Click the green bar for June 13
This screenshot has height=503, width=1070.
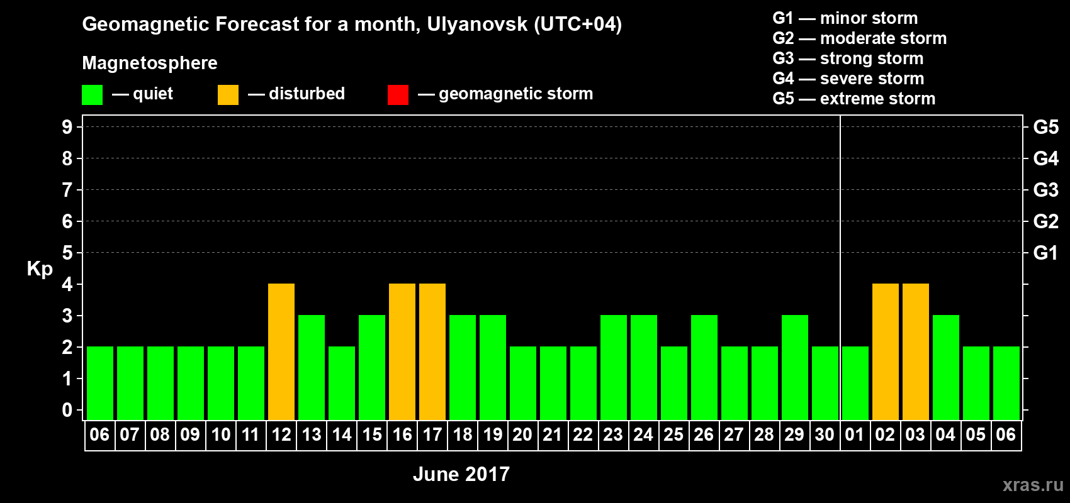pos(312,367)
